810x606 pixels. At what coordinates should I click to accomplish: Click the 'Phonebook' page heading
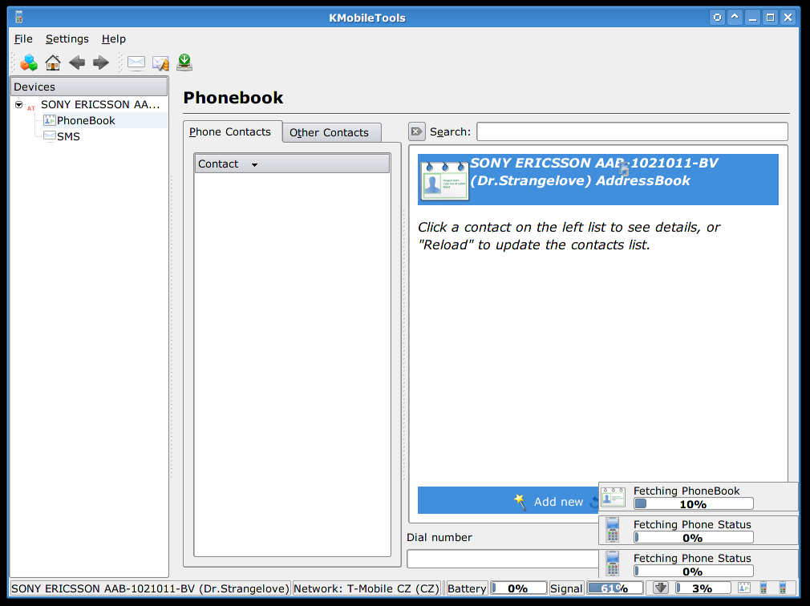click(x=233, y=98)
